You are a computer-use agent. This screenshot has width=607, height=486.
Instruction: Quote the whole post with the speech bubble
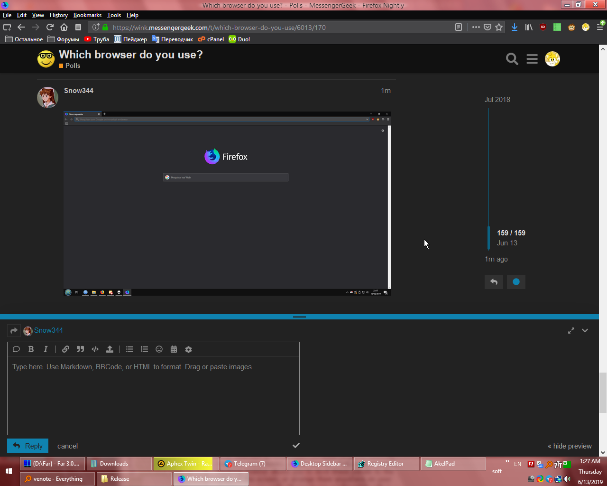tap(16, 349)
